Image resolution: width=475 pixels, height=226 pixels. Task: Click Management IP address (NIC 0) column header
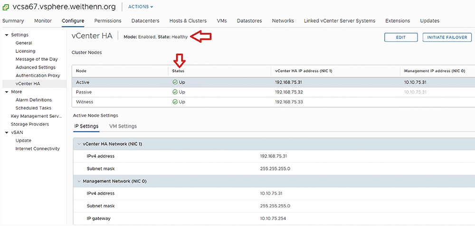click(x=435, y=71)
